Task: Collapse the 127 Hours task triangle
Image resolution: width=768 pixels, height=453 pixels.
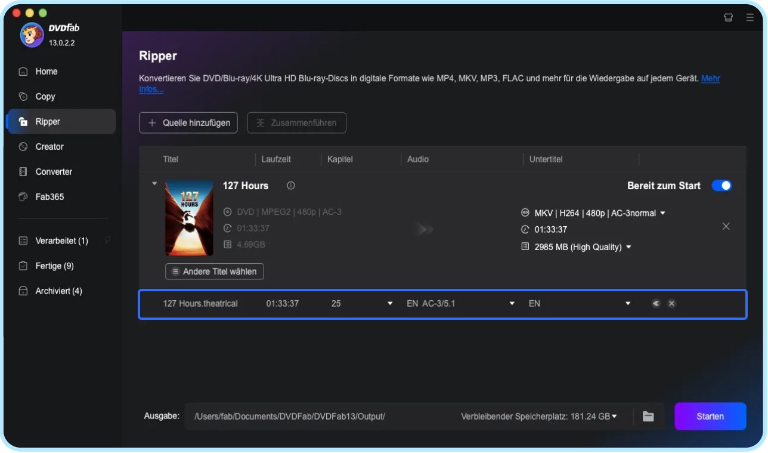Action: pos(154,184)
